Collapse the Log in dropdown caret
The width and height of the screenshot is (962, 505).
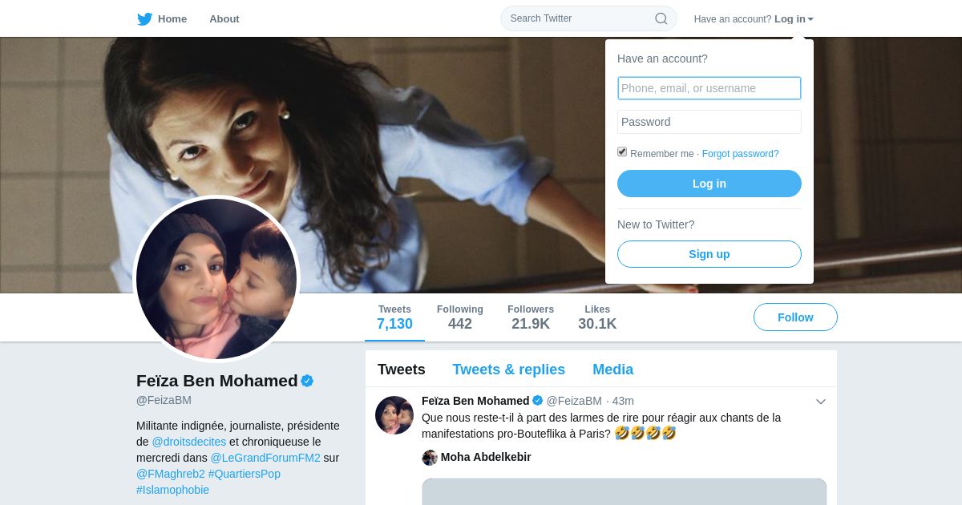[x=810, y=19]
